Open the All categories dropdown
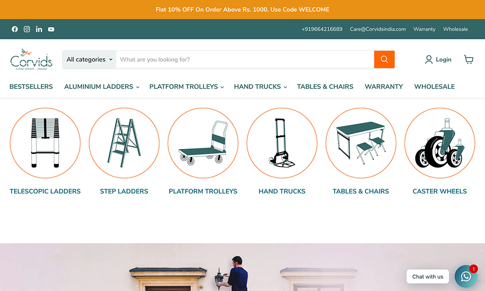This screenshot has width=485, height=291. click(89, 59)
